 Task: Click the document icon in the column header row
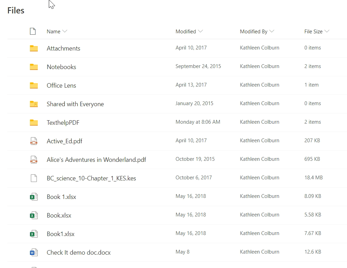point(33,31)
